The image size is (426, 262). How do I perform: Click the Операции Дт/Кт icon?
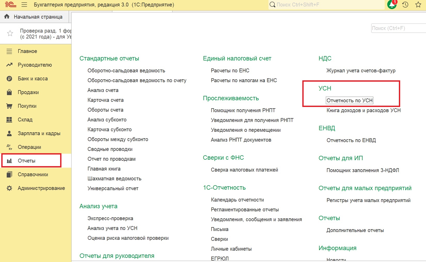pyautogui.click(x=9, y=147)
